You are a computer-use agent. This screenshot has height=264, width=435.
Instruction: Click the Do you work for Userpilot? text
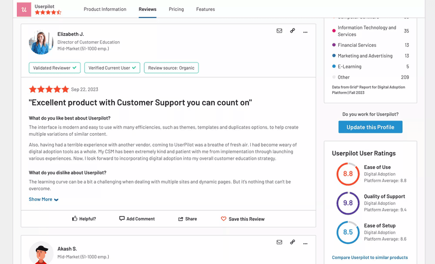point(370,114)
